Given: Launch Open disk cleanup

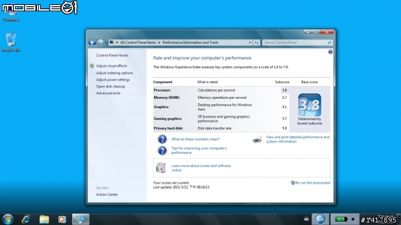Looking at the screenshot, I should pos(110,86).
